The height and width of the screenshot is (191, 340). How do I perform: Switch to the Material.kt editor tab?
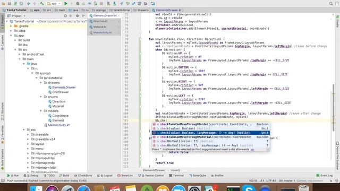pyautogui.click(x=100, y=27)
